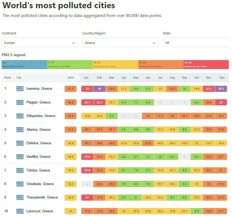
Task: Click the flag icon next to Plagiari
Action: pyautogui.click(x=20, y=102)
